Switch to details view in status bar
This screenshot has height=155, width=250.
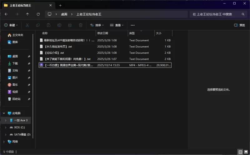240,152
